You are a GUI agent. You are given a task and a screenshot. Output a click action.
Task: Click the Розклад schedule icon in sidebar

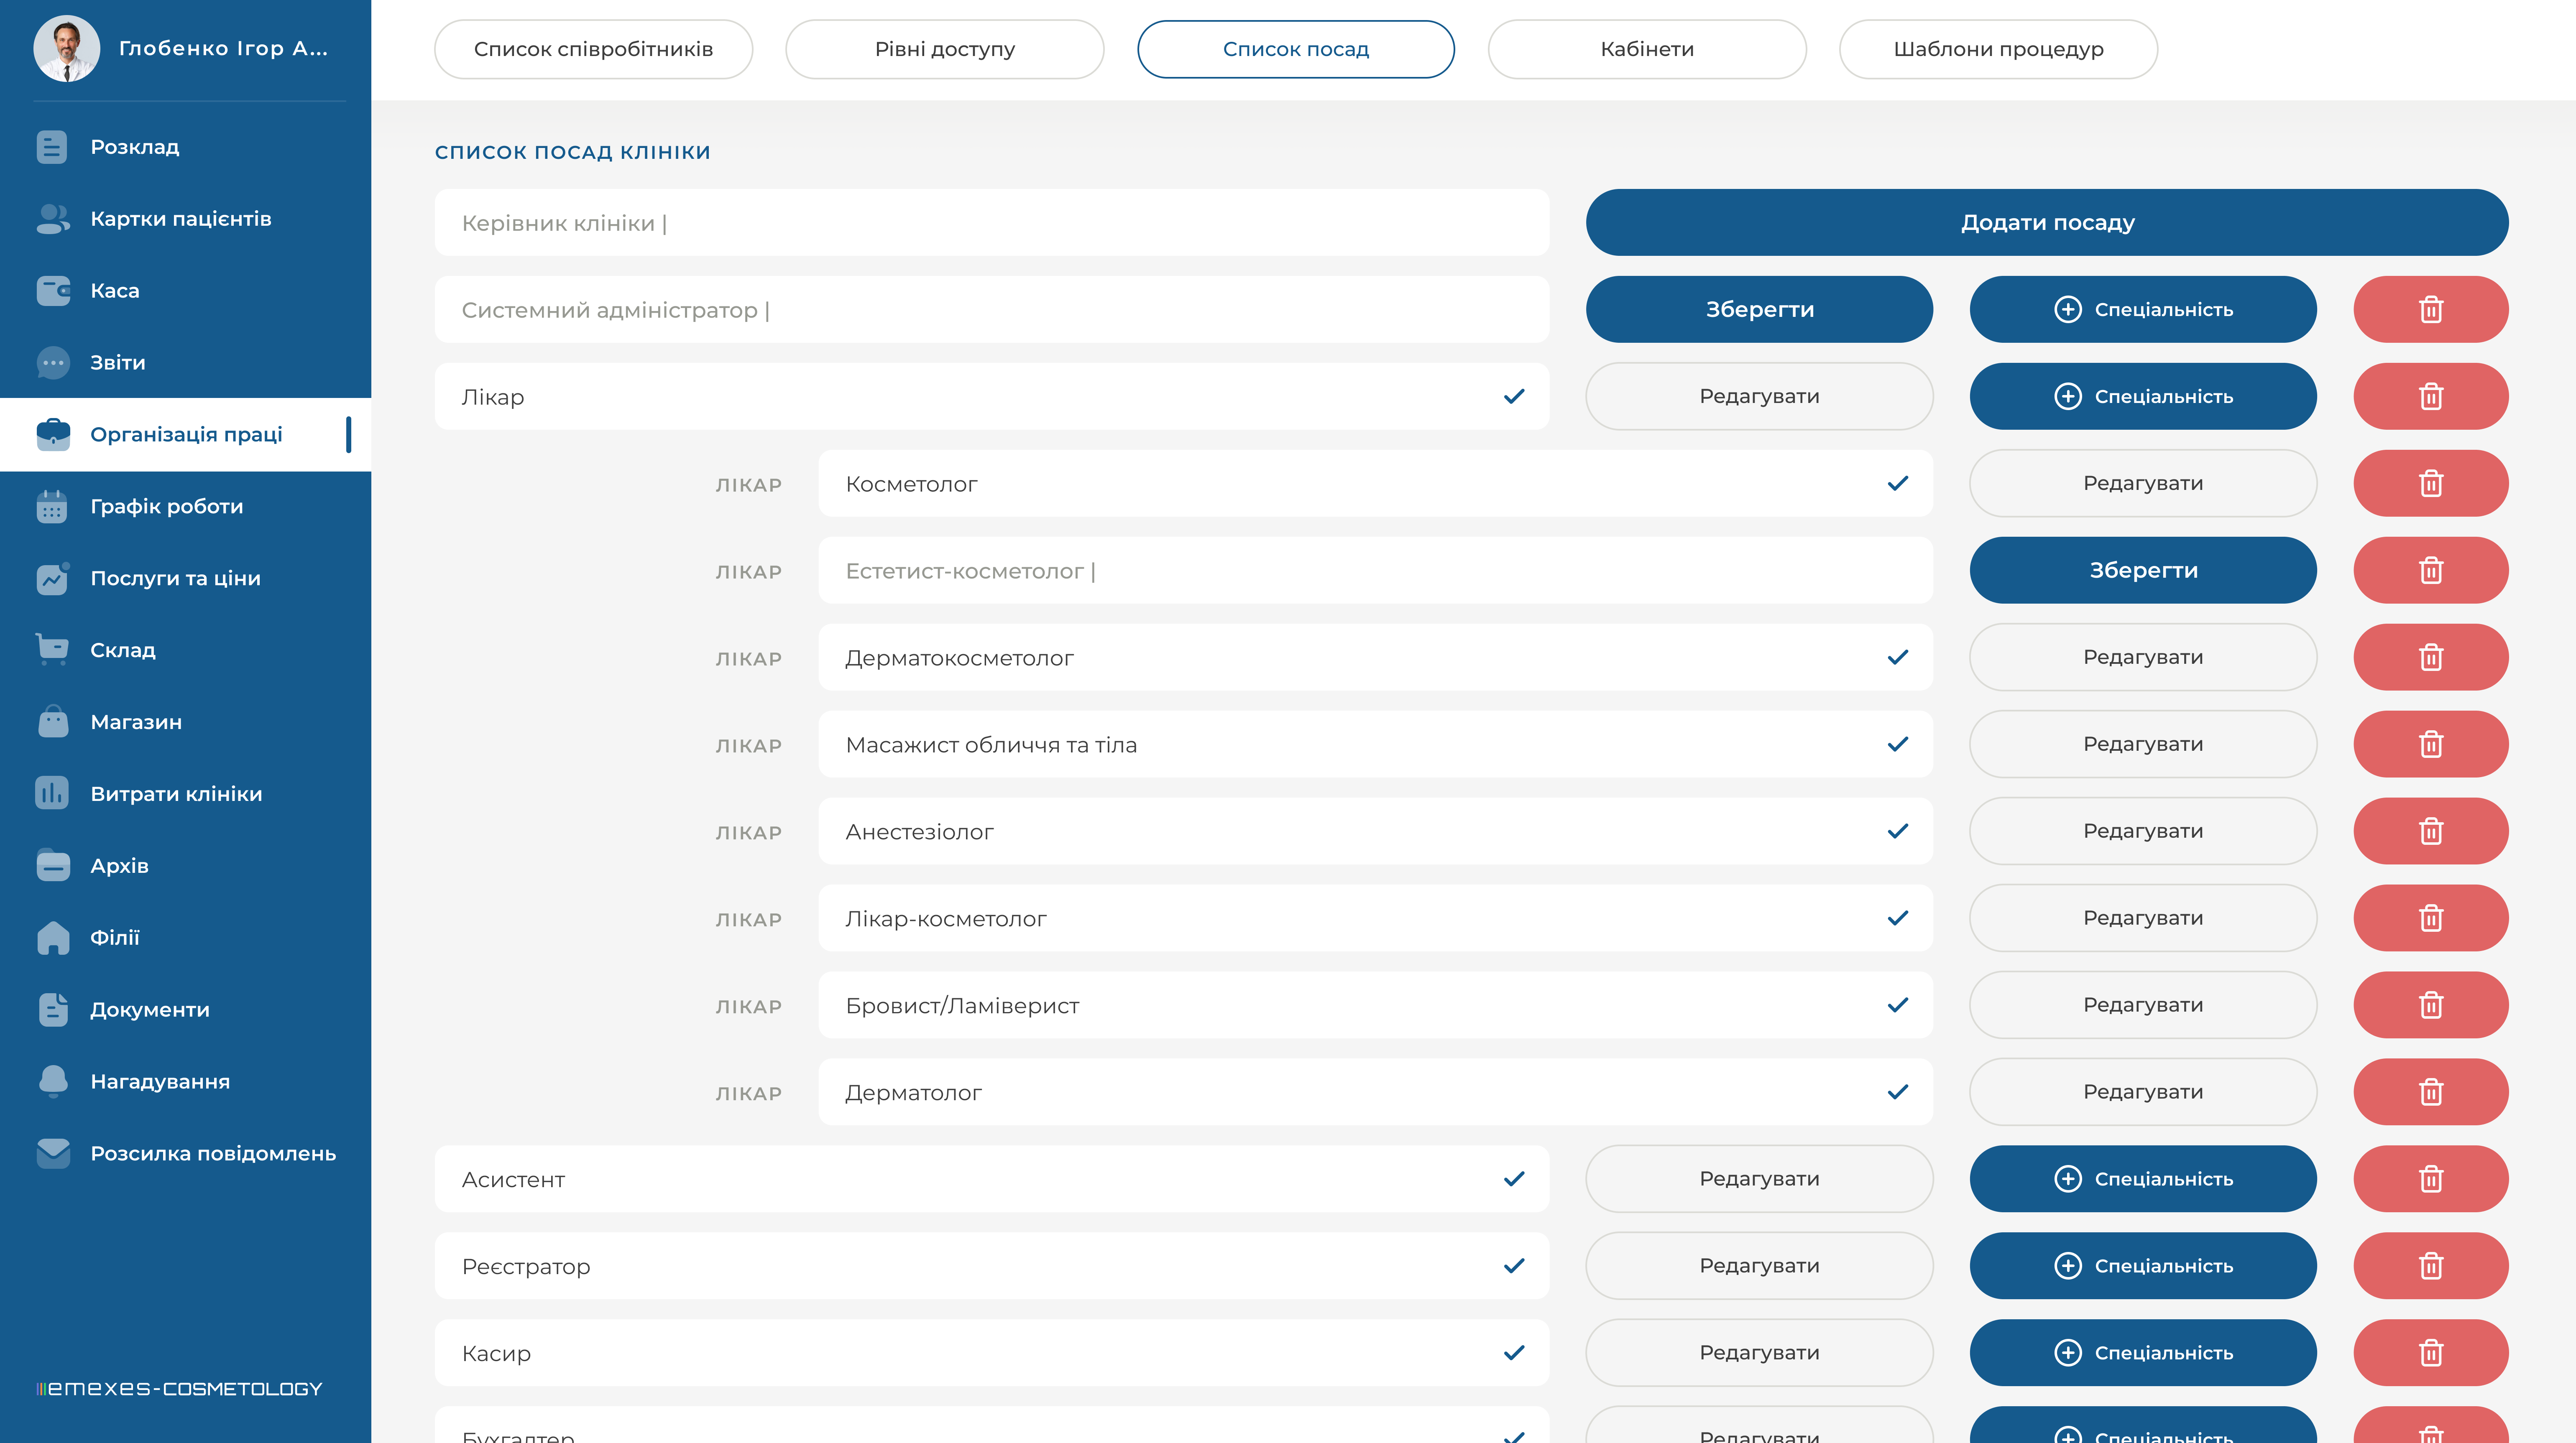click(x=52, y=147)
